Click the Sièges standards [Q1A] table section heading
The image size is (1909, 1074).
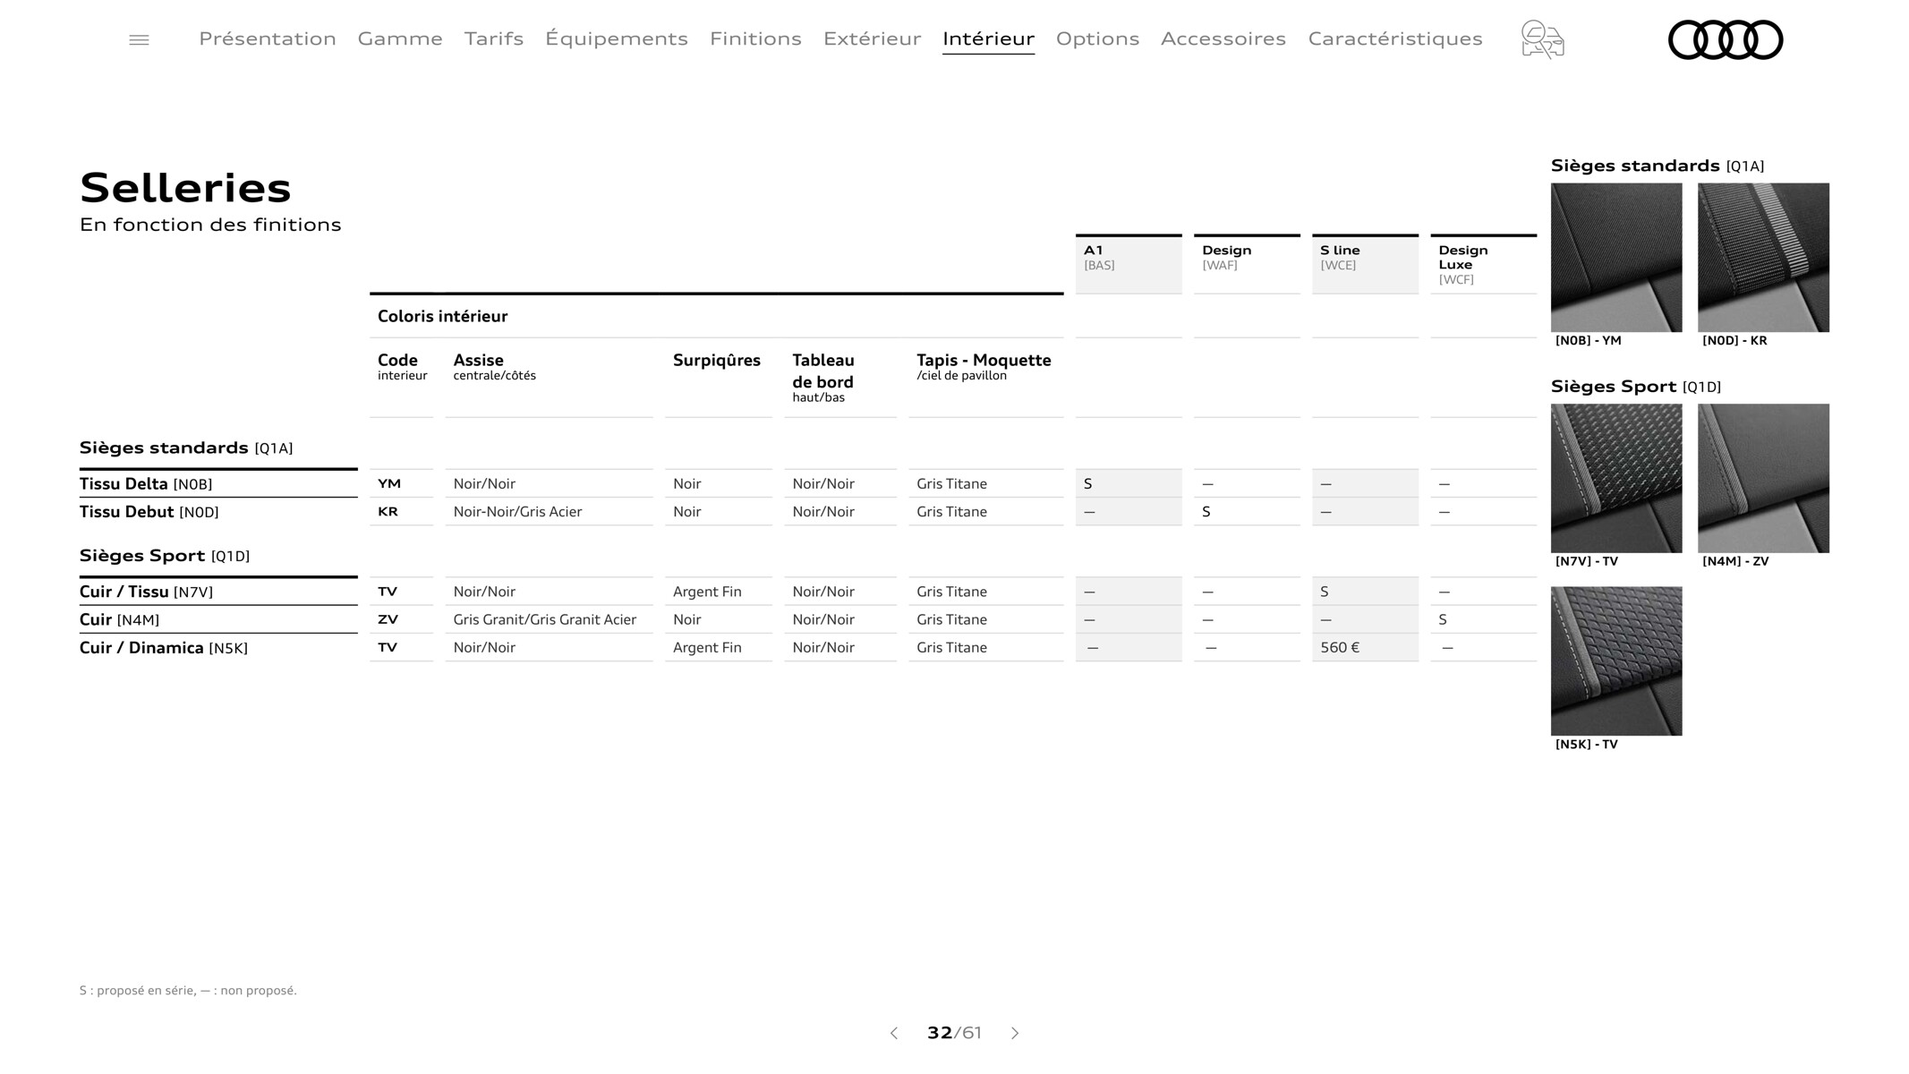(x=186, y=448)
